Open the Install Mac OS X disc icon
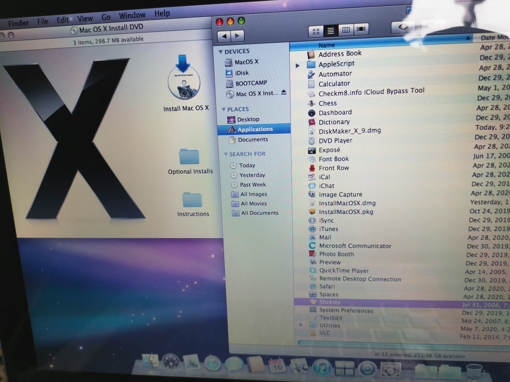 184,78
